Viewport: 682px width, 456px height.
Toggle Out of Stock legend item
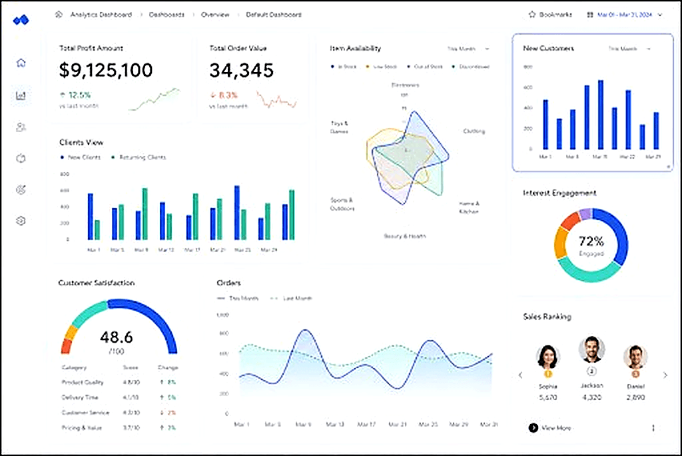424,67
